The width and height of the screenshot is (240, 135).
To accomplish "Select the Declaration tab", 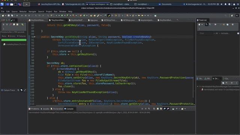I will 57,109.
